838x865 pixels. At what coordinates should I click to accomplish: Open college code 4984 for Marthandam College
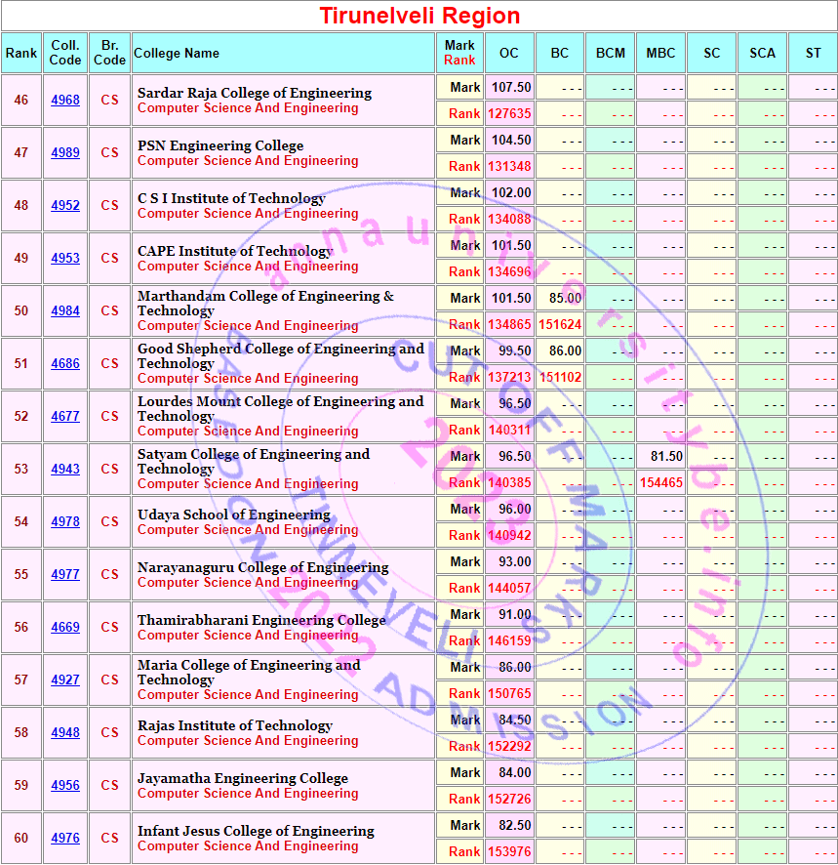tap(65, 311)
